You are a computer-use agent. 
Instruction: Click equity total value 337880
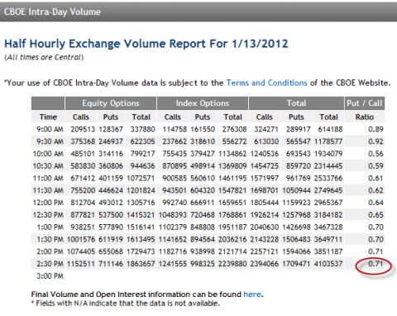143,129
